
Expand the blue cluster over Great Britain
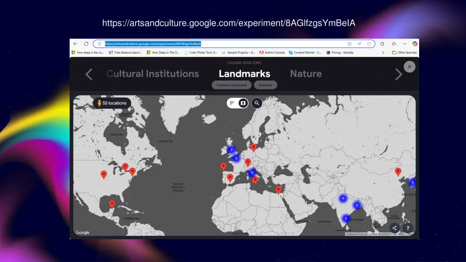pos(231,149)
